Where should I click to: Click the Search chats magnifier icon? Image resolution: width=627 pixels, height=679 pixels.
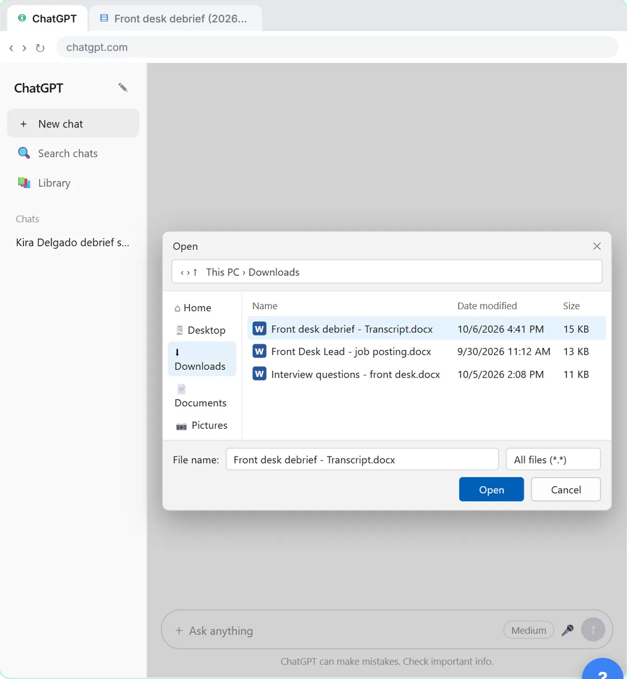click(24, 153)
